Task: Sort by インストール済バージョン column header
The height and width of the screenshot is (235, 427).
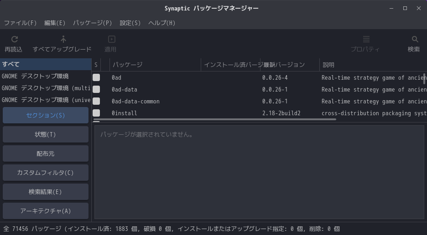Action: click(x=231, y=65)
